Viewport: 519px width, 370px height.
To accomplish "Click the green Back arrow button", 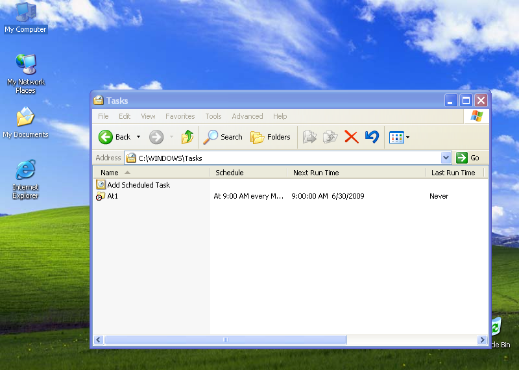I will (x=106, y=137).
